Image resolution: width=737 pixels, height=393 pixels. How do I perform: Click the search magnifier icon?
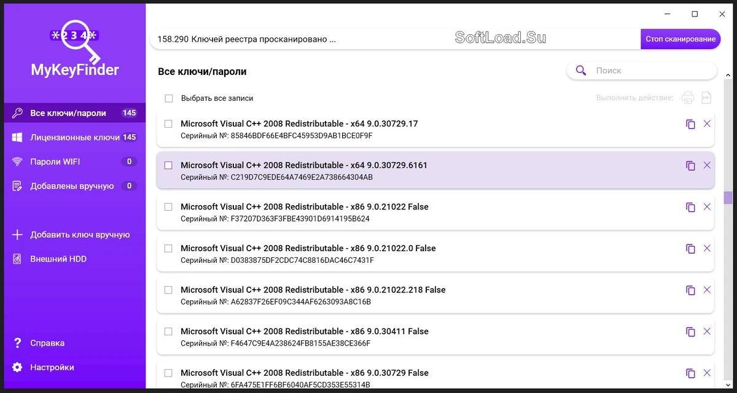(581, 71)
